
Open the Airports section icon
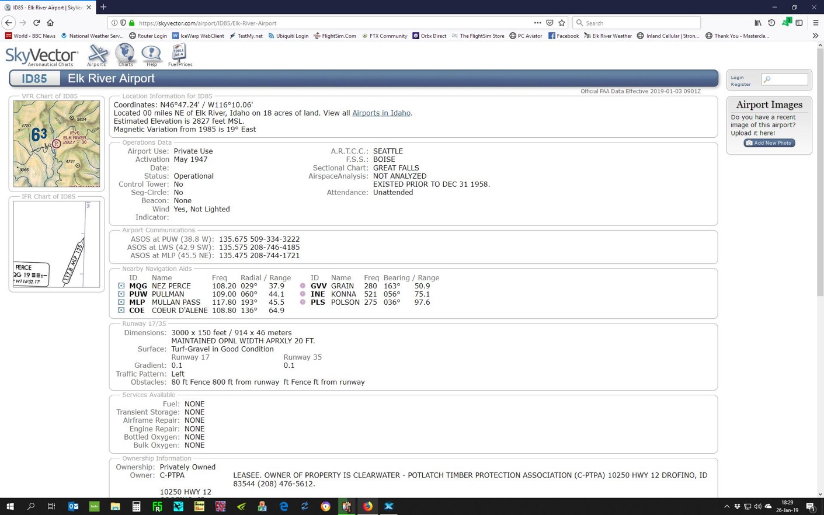click(97, 55)
